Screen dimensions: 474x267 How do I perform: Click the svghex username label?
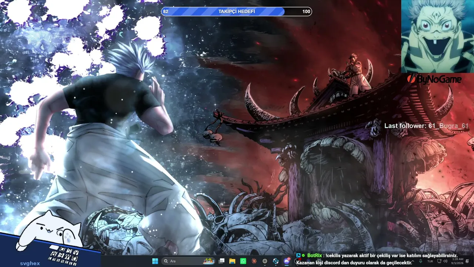tap(30, 263)
